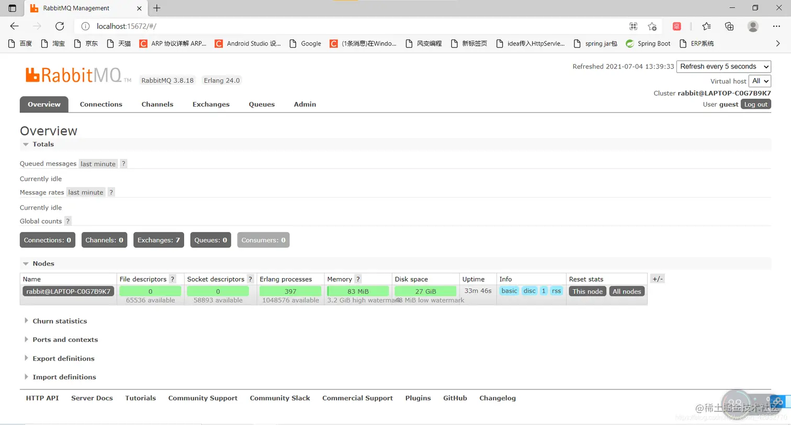This screenshot has height=425, width=791.
Task: Open the Google bookmark
Action: [306, 43]
